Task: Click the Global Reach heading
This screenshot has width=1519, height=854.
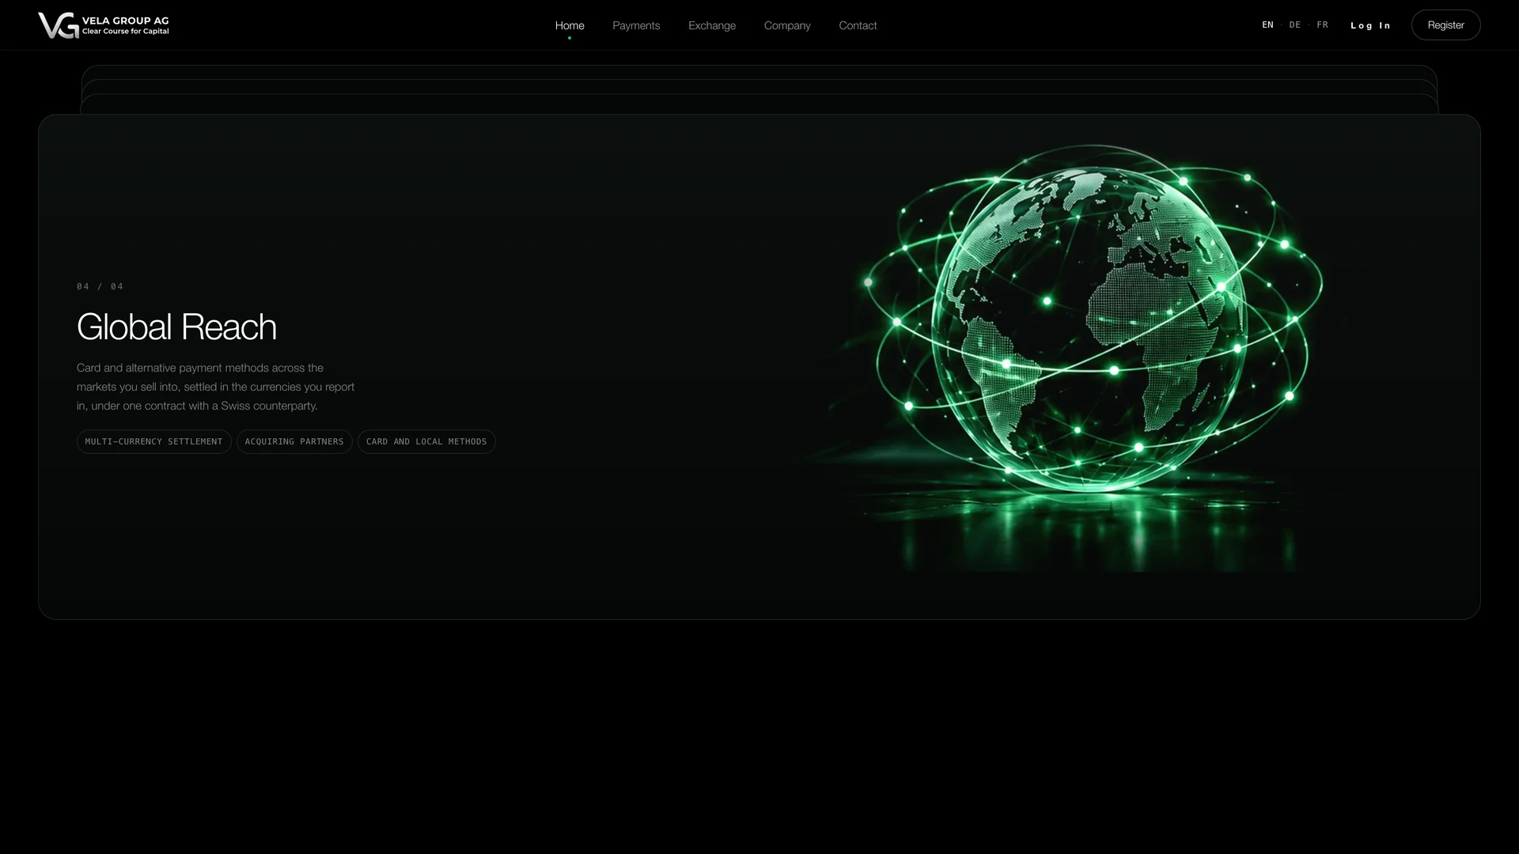Action: [x=176, y=327]
